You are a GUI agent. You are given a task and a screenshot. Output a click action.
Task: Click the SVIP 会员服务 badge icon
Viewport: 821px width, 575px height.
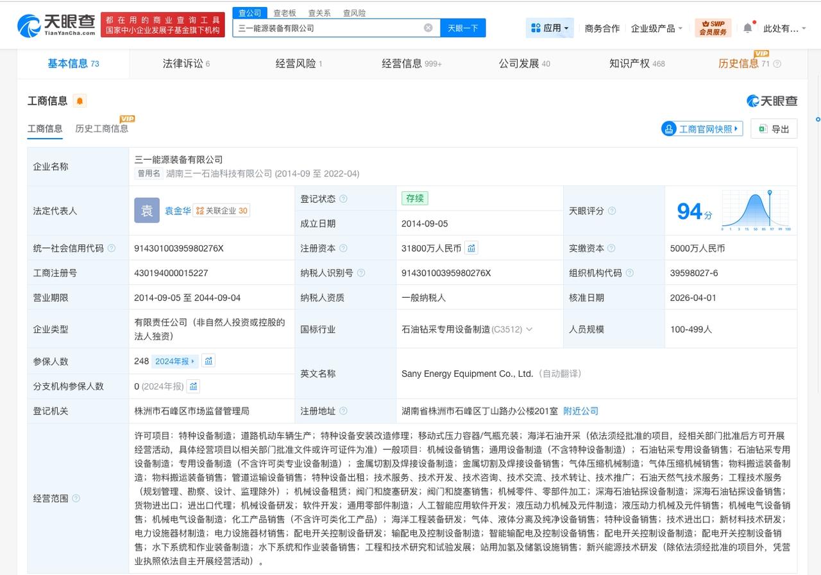[713, 28]
